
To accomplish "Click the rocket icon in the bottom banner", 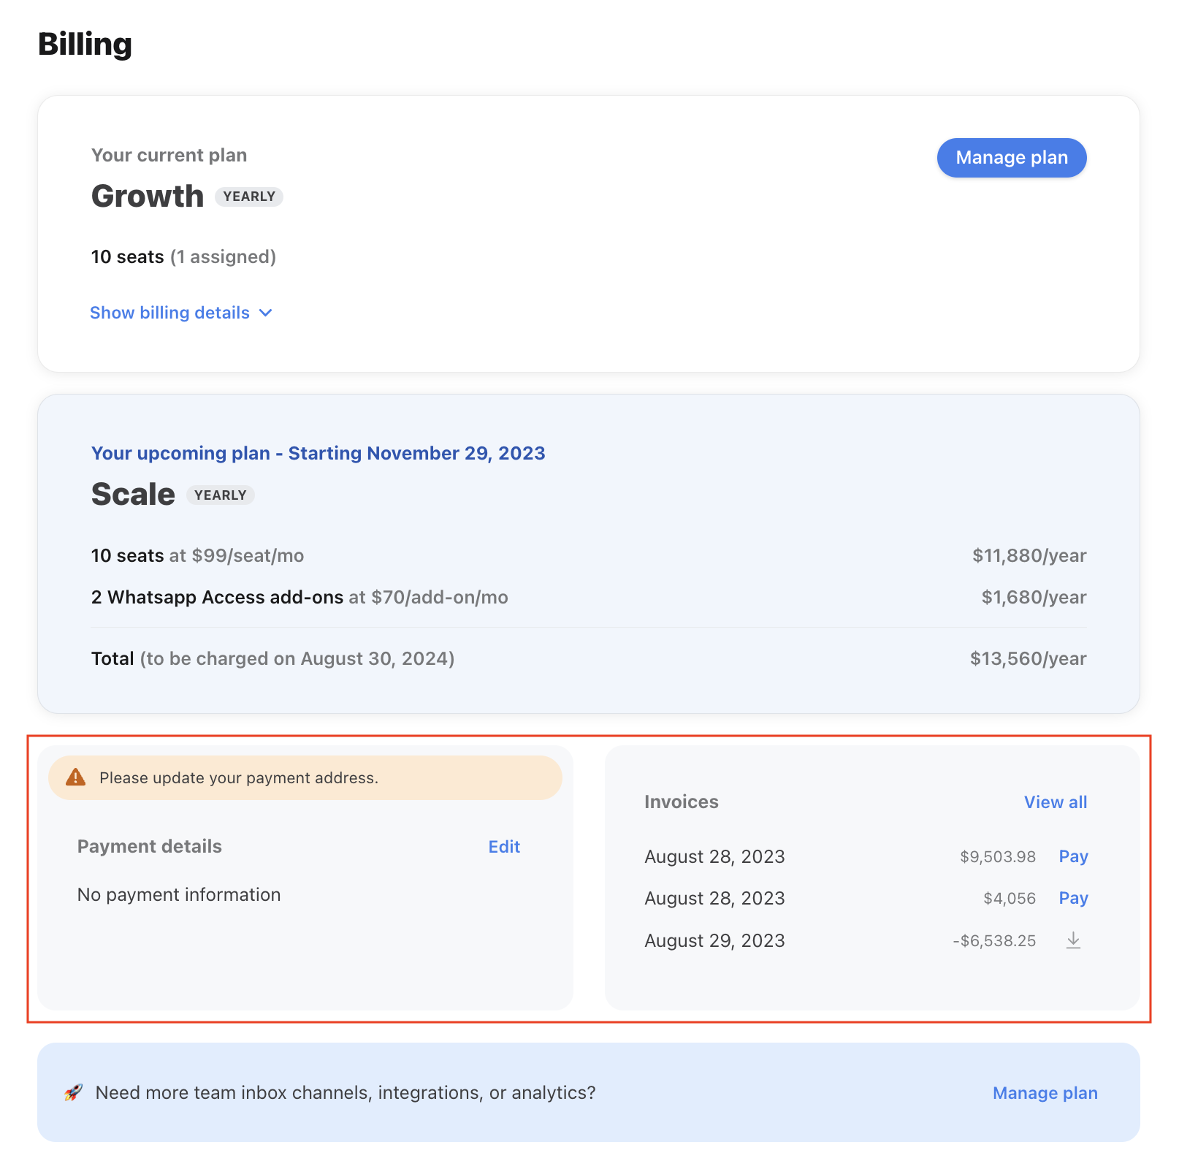I will tap(72, 1092).
